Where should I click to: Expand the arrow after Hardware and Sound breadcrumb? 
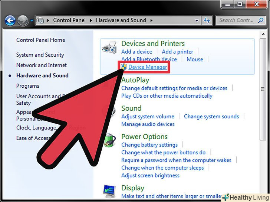(x=151, y=20)
